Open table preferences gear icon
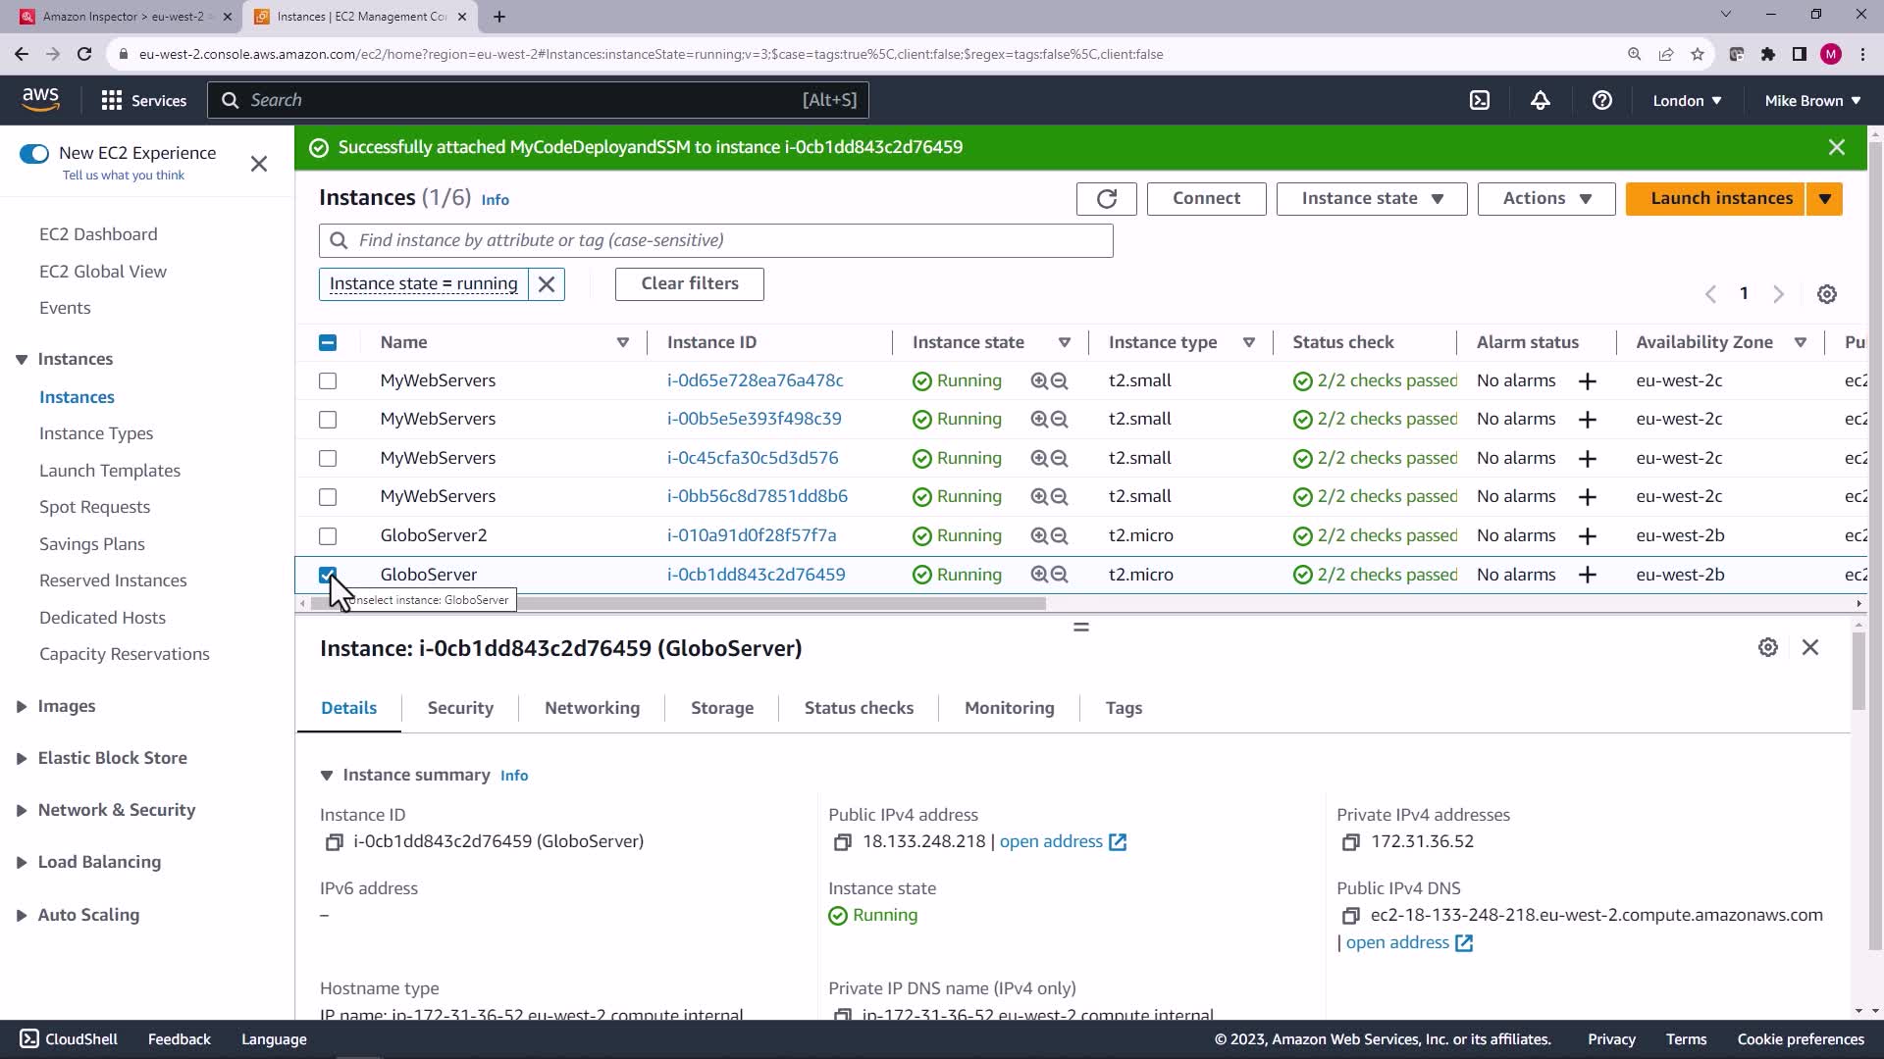Viewport: 1884px width, 1059px height. (x=1826, y=294)
